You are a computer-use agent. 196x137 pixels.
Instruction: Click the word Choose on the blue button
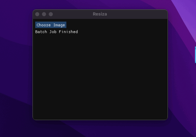(x=44, y=25)
